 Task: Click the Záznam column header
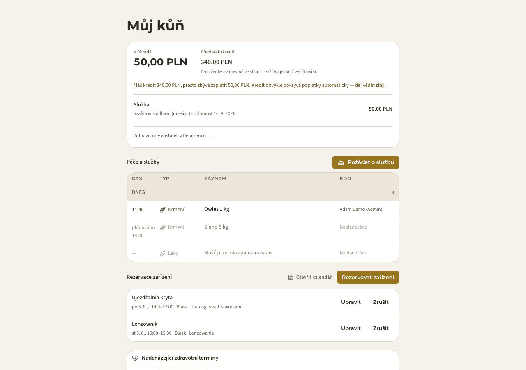pyautogui.click(x=215, y=178)
